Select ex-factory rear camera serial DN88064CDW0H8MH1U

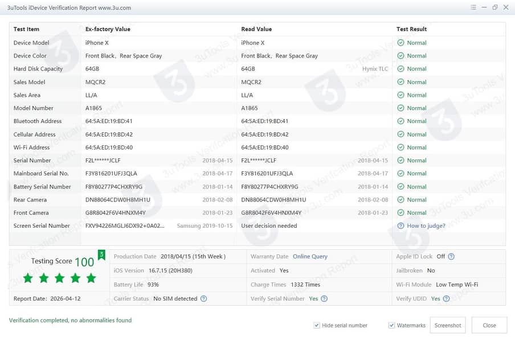coord(117,200)
